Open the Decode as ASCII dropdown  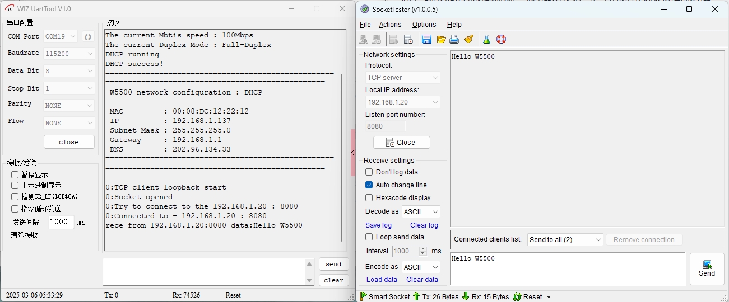[421, 212]
